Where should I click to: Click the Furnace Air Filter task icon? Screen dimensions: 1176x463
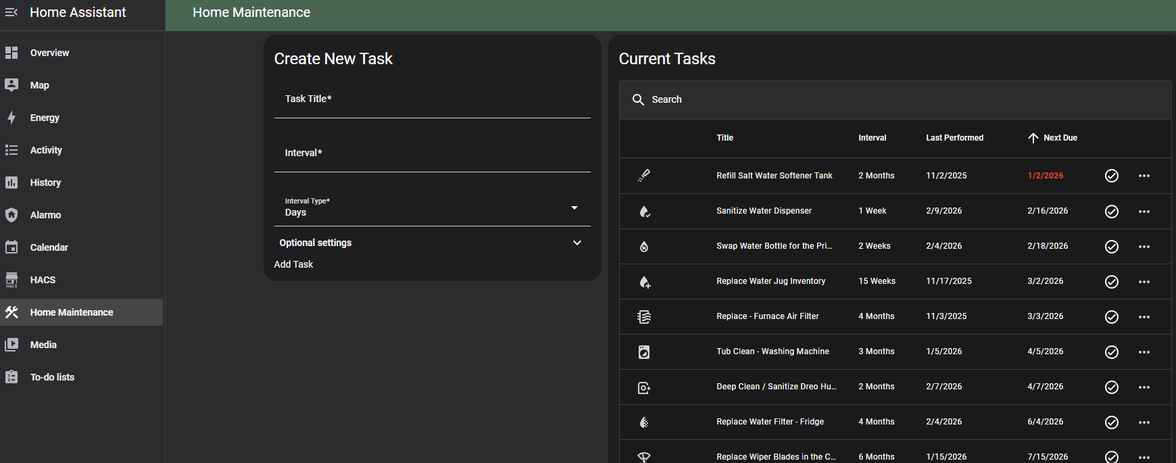644,316
